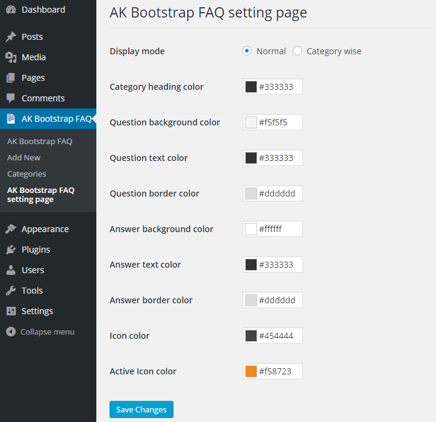Screen dimensions: 436x422
Task: Click the Question background color swatch
Action: [251, 122]
